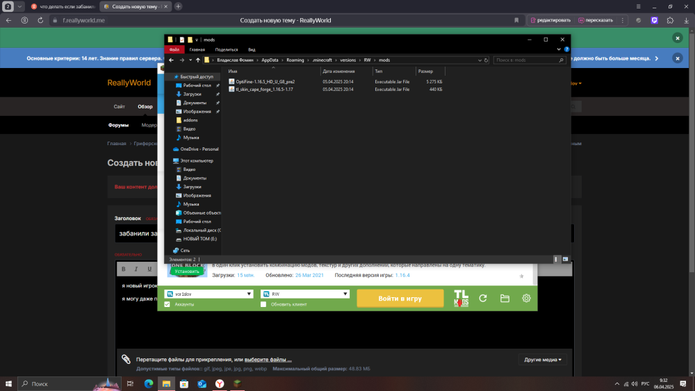Click the редактировать button in browser toolbar
The width and height of the screenshot is (695, 391).
pyautogui.click(x=550, y=20)
